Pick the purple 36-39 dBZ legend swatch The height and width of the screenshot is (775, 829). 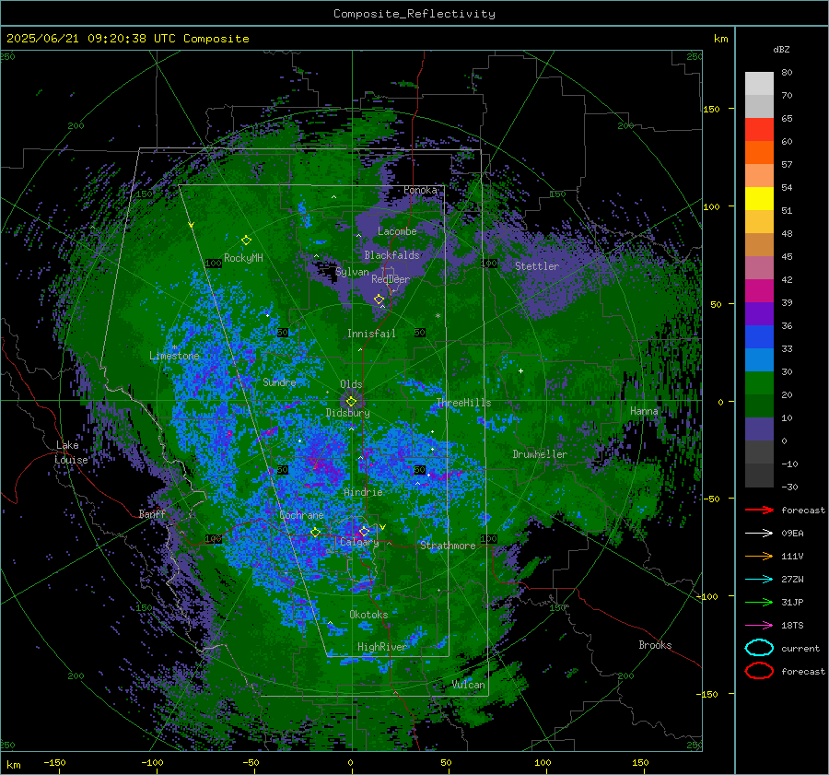tap(759, 313)
